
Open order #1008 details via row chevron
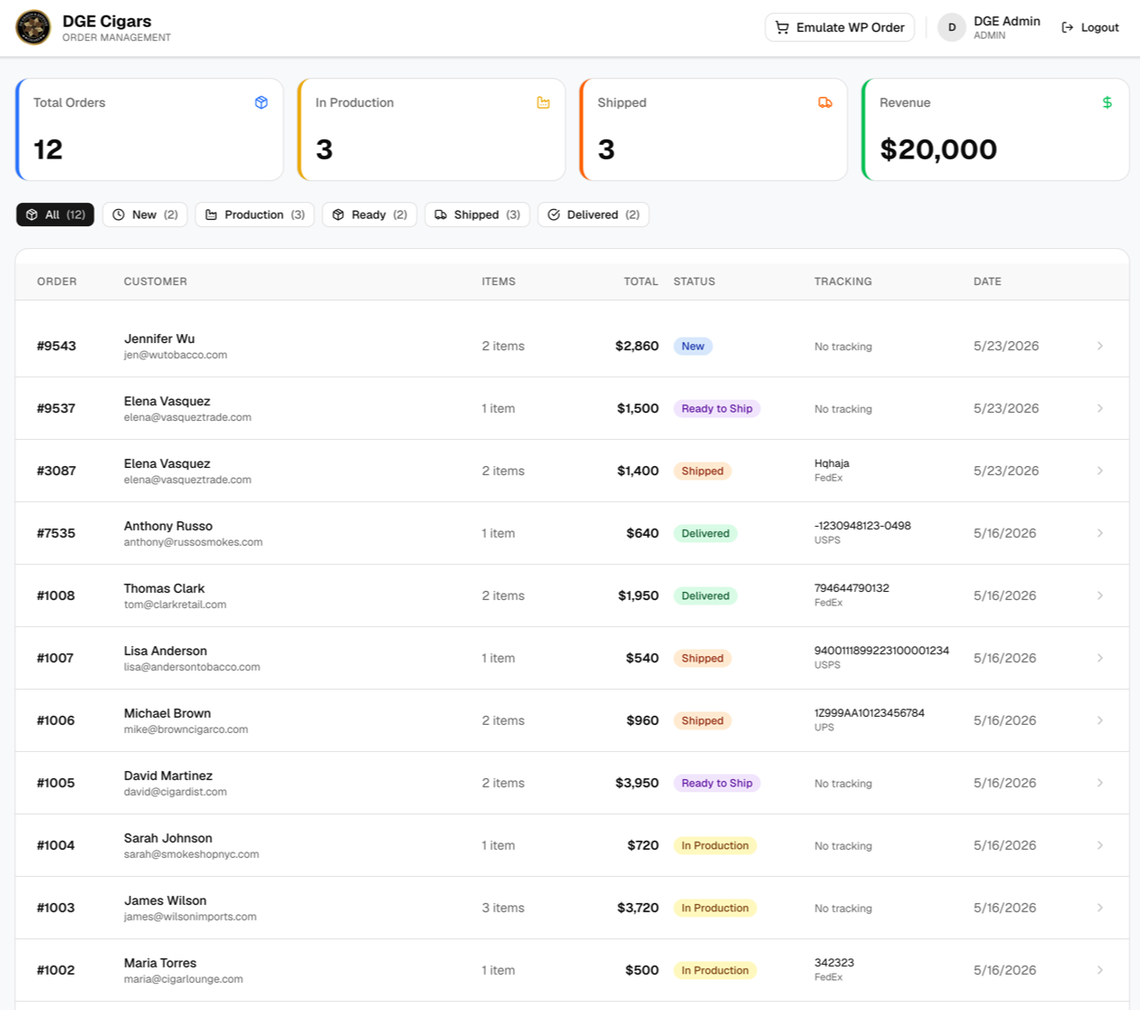pyautogui.click(x=1100, y=596)
